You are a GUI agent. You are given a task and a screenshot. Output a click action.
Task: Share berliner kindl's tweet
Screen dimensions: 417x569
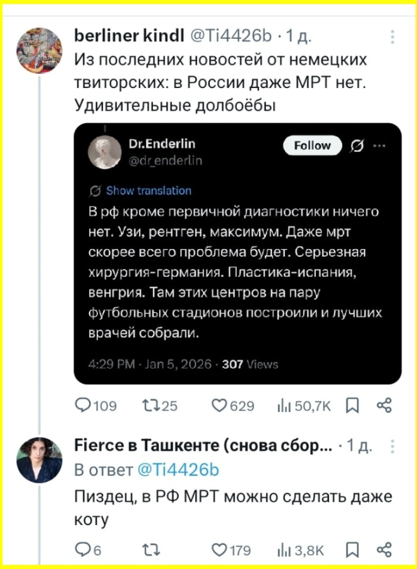point(384,406)
